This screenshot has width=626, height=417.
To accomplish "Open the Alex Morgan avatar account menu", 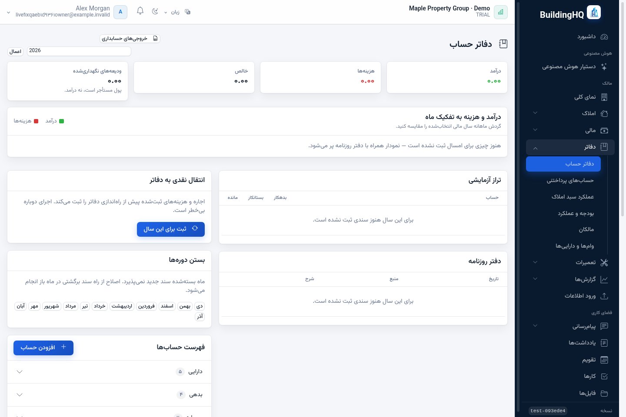I will click(120, 12).
